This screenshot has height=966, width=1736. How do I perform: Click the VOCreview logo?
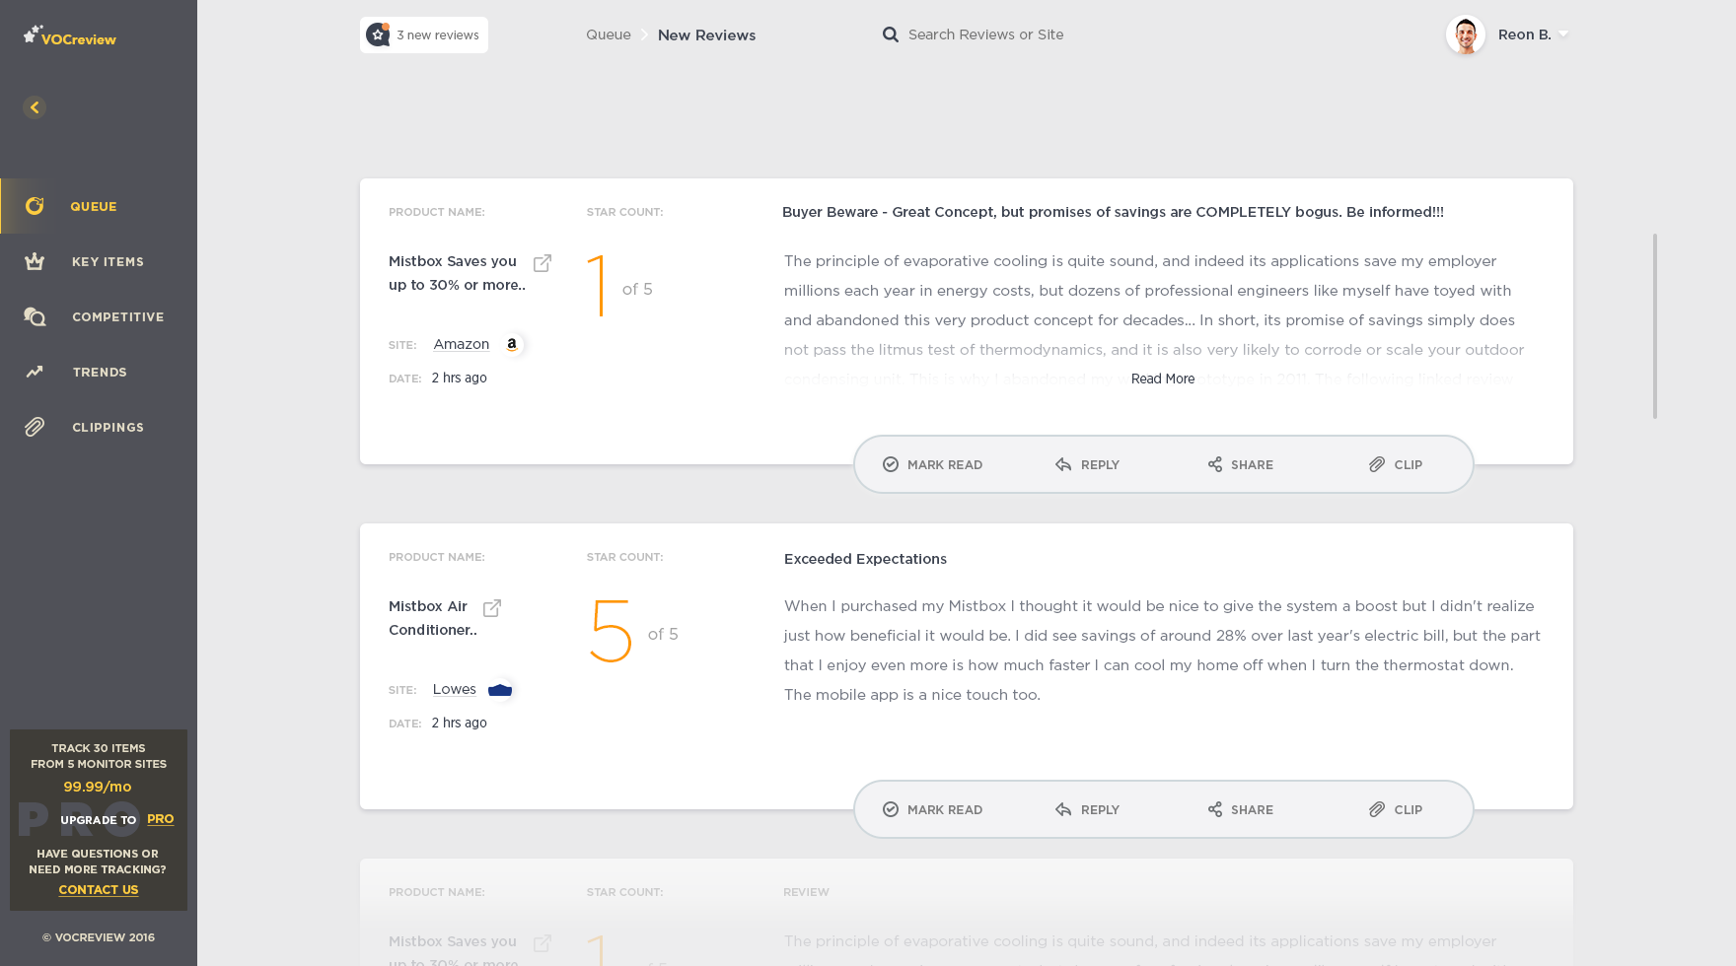point(70,36)
